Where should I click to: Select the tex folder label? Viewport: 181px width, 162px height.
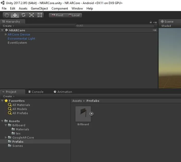click(18, 133)
